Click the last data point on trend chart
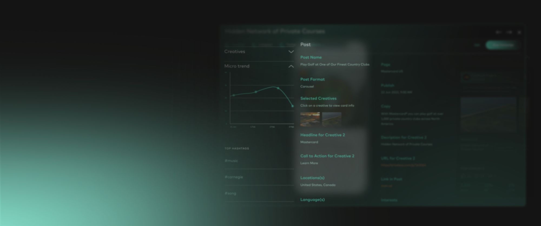Image resolution: width=541 pixels, height=226 pixels. click(x=292, y=106)
